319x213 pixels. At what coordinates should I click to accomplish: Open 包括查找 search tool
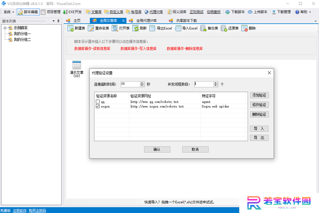[213, 12]
